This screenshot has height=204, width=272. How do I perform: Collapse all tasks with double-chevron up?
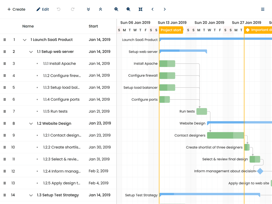coord(100,9)
